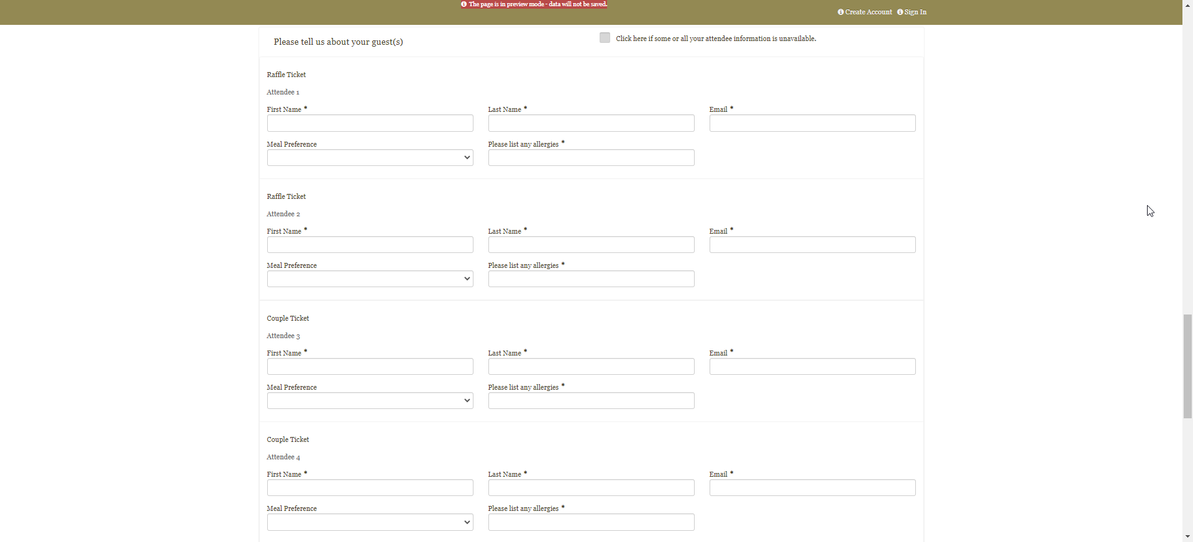Click the 'Attendee 4' label

click(283, 457)
